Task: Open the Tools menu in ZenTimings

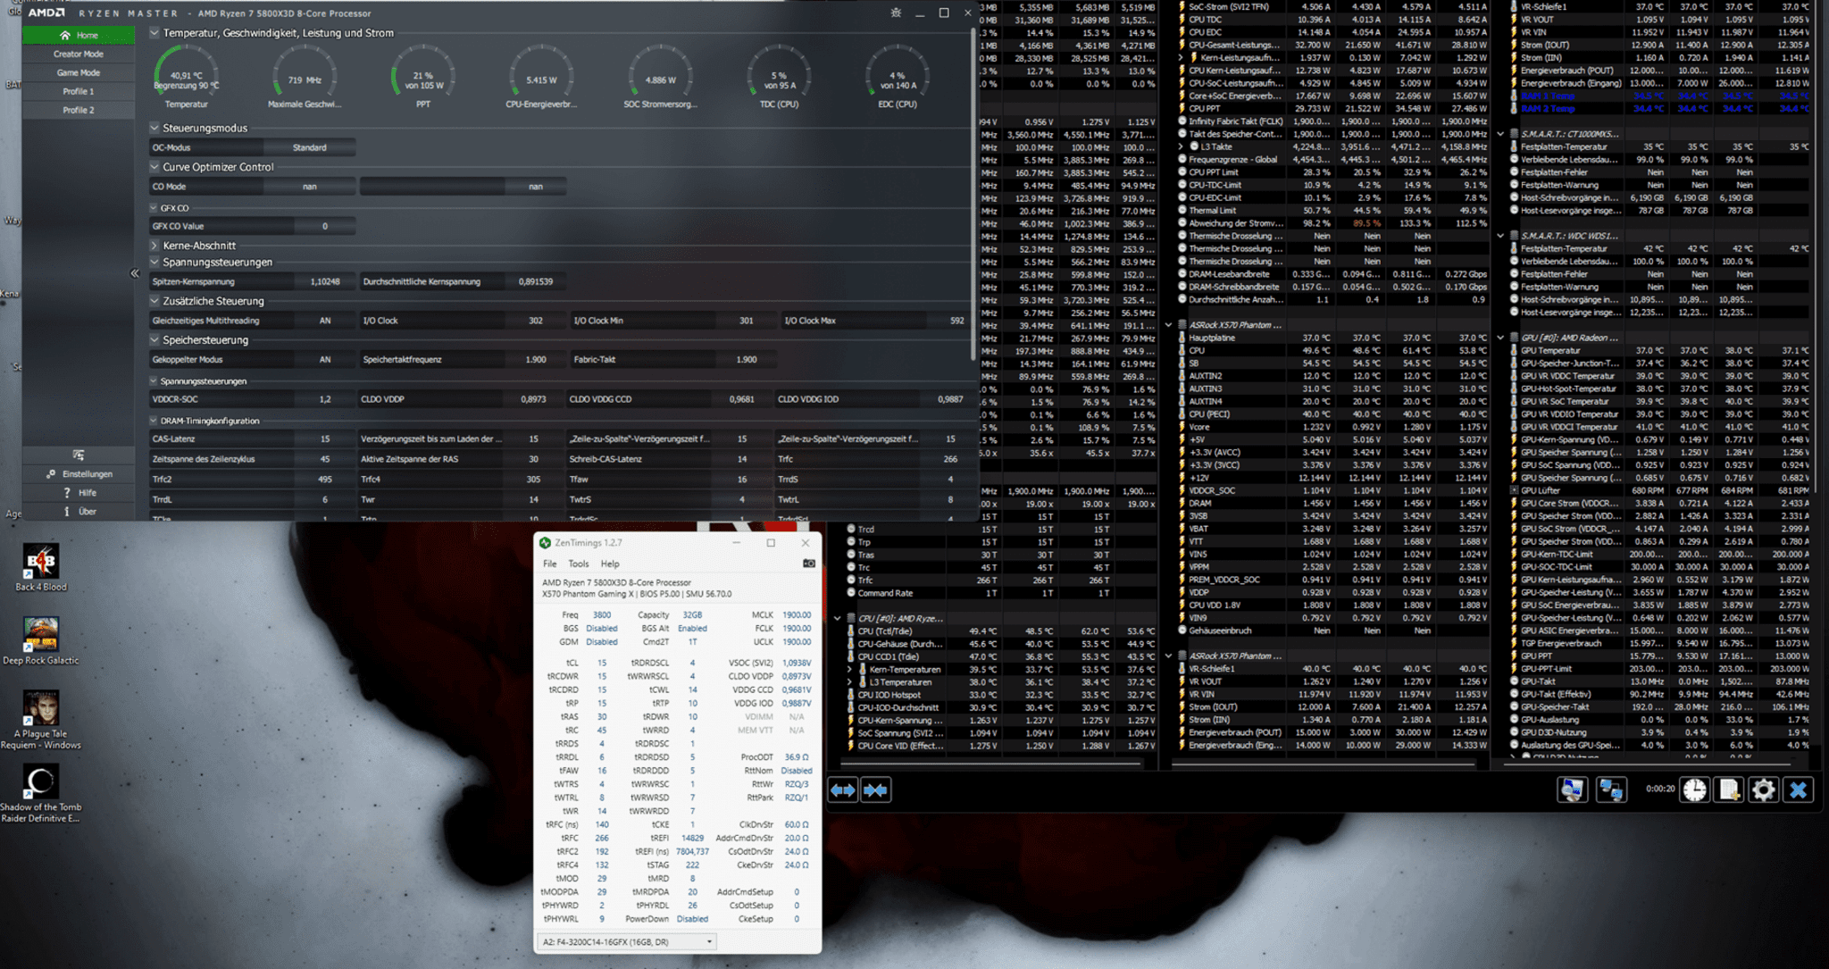Action: click(x=579, y=564)
